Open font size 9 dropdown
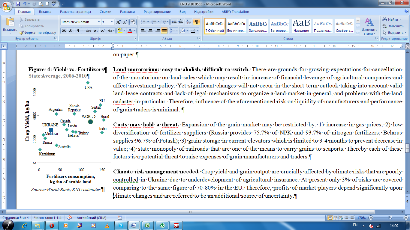Viewport: 410px width, 230px height. 112,22
